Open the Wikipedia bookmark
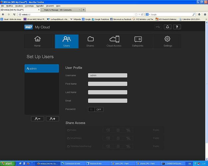Viewport: 208px width, 166px height. pos(76,19)
